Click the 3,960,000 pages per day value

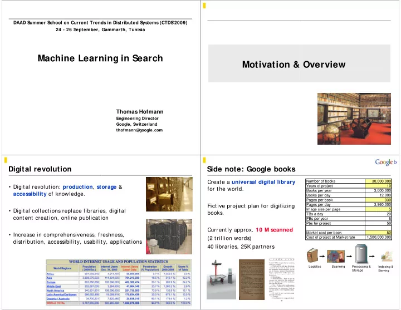pos(378,204)
